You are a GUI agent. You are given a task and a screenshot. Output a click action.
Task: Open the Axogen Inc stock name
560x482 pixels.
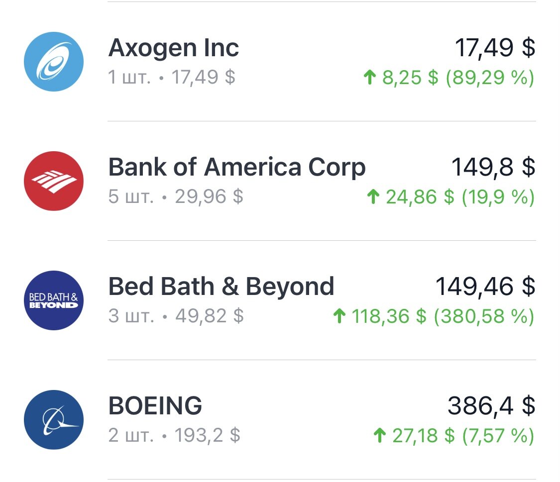click(174, 48)
